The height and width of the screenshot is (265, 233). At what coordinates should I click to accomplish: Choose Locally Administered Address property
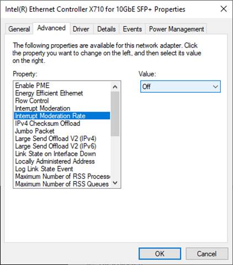62,161
